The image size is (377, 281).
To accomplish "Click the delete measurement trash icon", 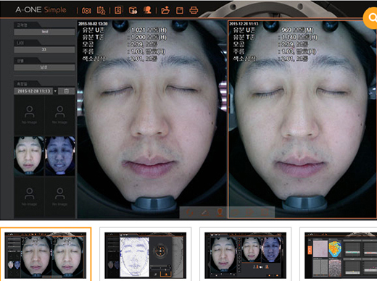I will [66, 91].
